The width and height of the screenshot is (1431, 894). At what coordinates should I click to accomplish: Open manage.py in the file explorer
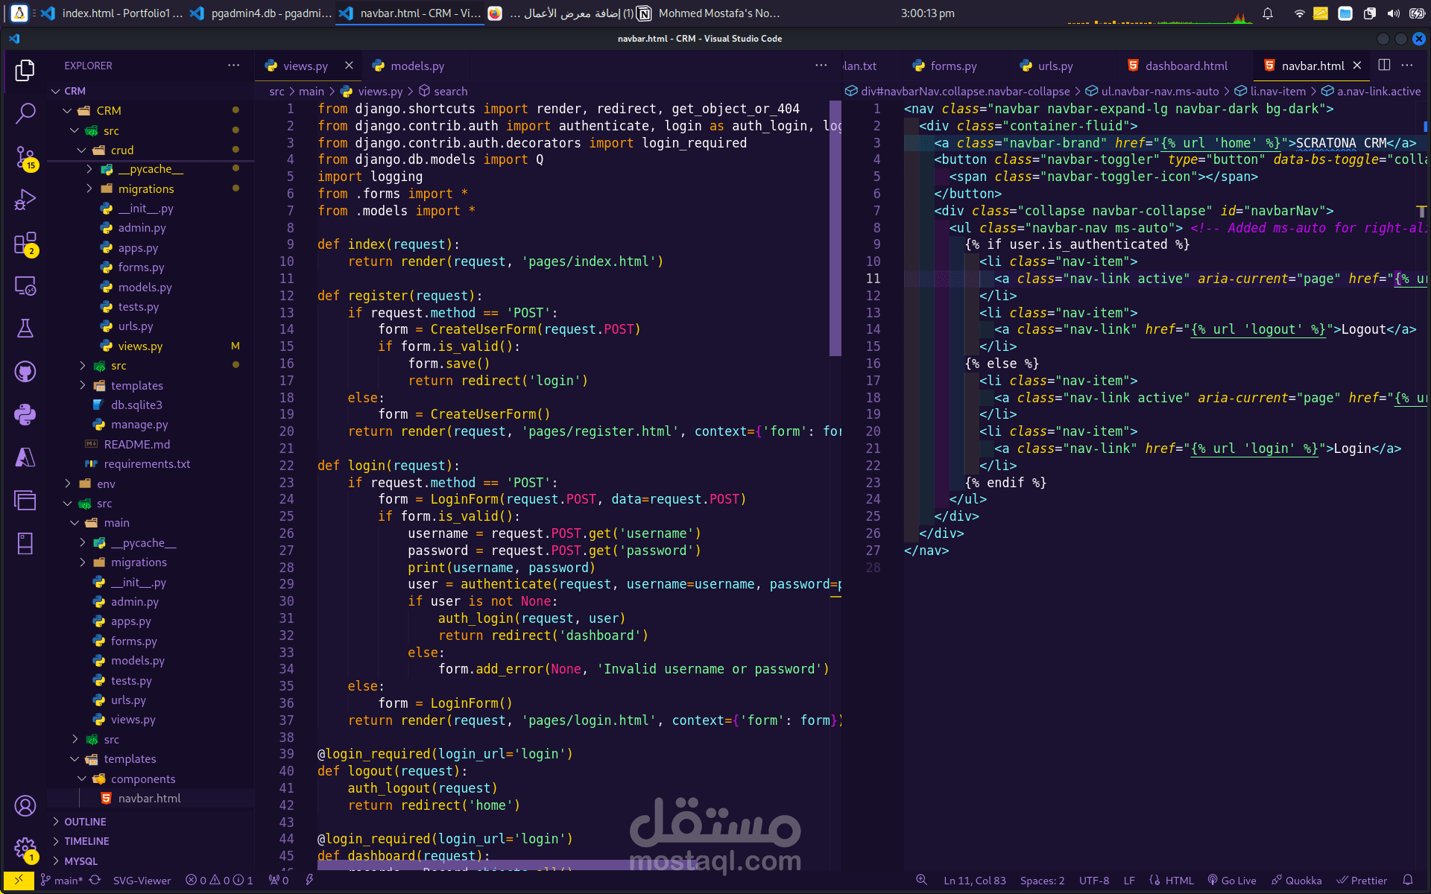[x=139, y=424]
